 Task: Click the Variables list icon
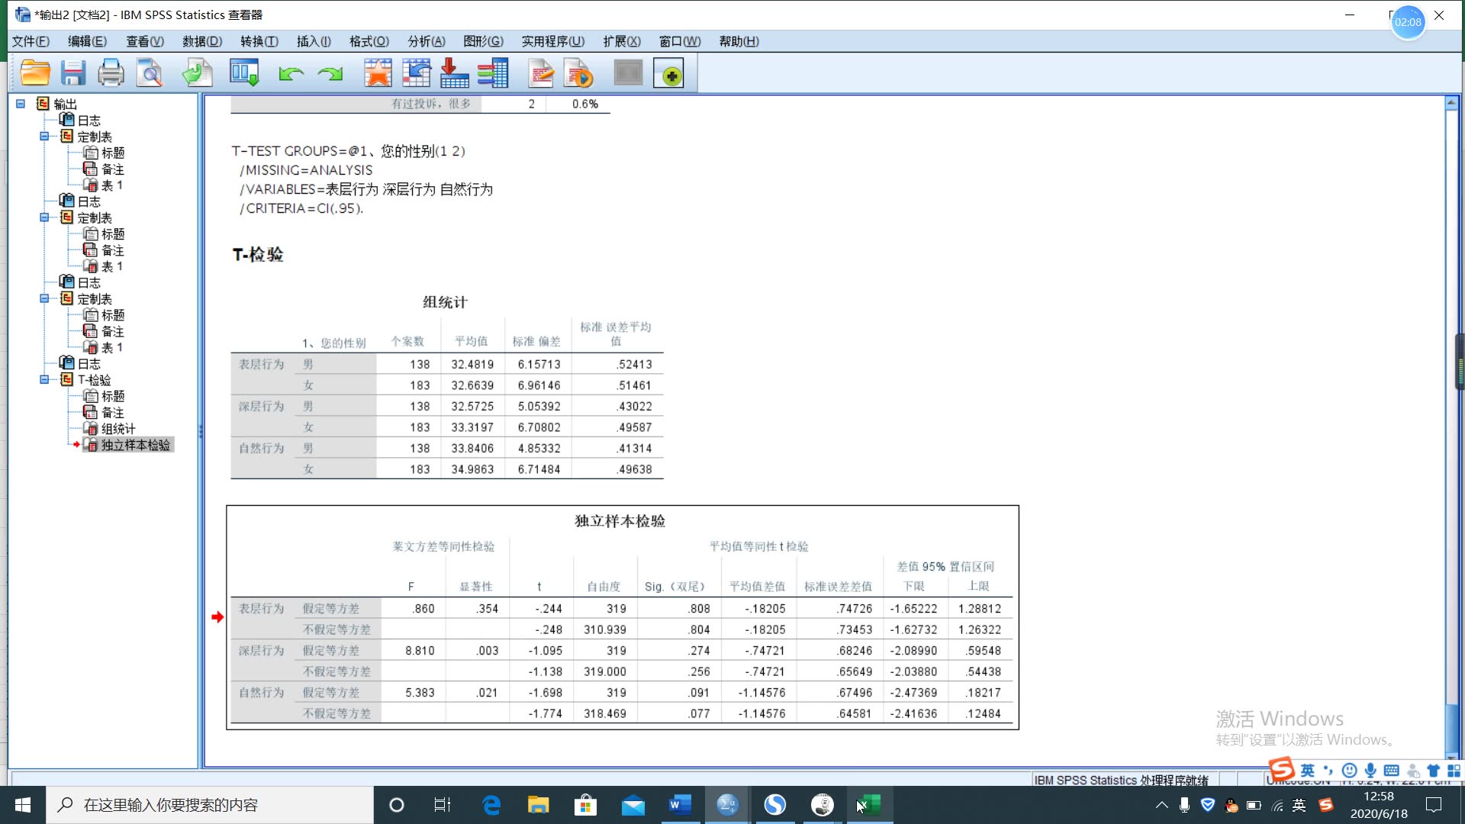tap(493, 74)
